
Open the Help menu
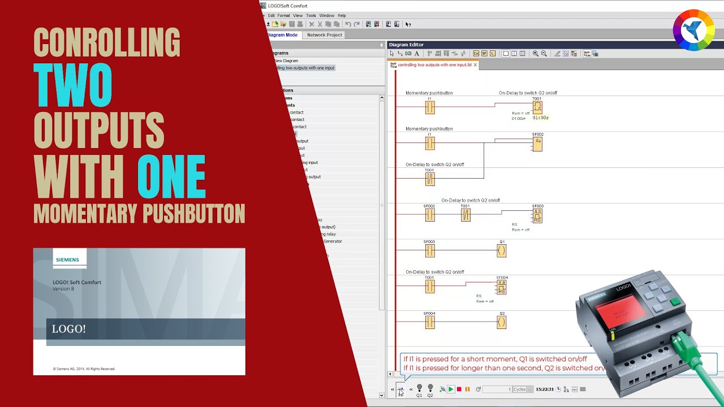pyautogui.click(x=342, y=15)
